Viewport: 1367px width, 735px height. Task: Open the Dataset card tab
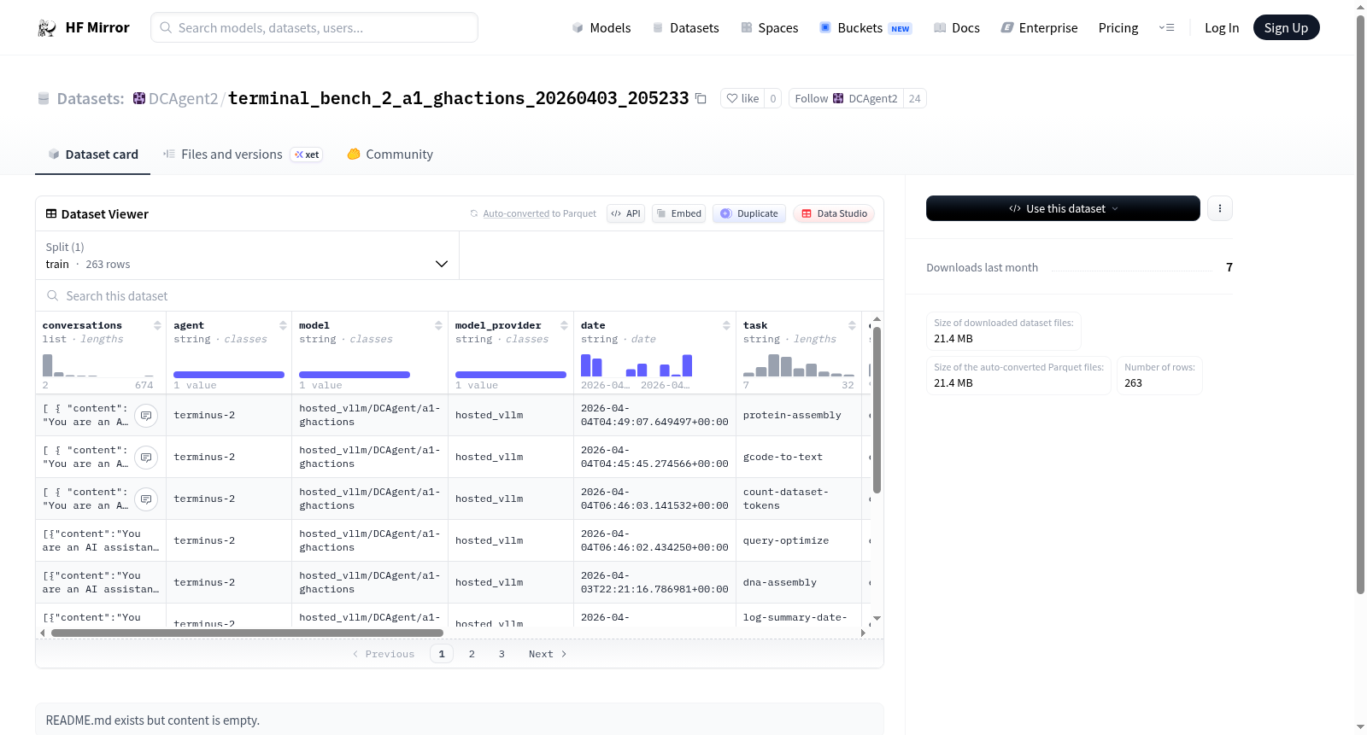[93, 155]
